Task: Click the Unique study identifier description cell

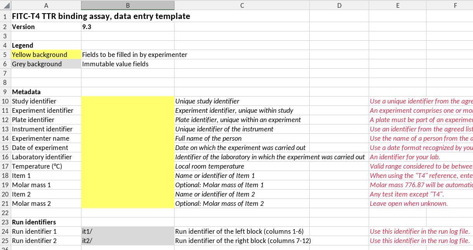Action: click(x=242, y=101)
